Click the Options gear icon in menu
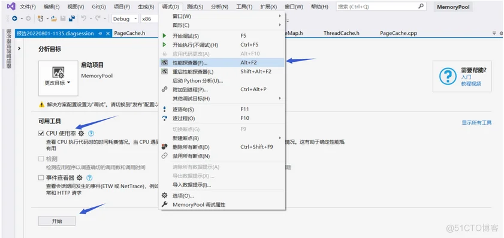This screenshot has width=504, height=238. tap(165, 195)
